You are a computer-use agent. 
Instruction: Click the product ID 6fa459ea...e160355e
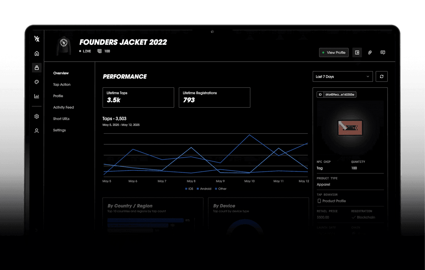tap(339, 94)
